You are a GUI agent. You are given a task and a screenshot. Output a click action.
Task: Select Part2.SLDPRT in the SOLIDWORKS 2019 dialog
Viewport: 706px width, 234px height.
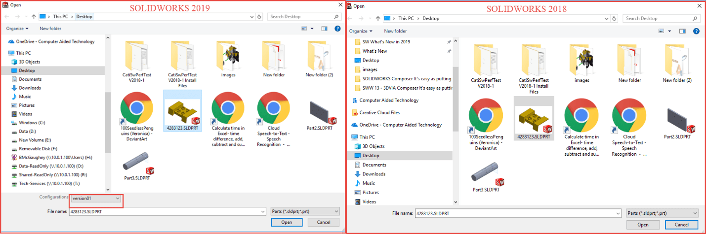click(320, 115)
